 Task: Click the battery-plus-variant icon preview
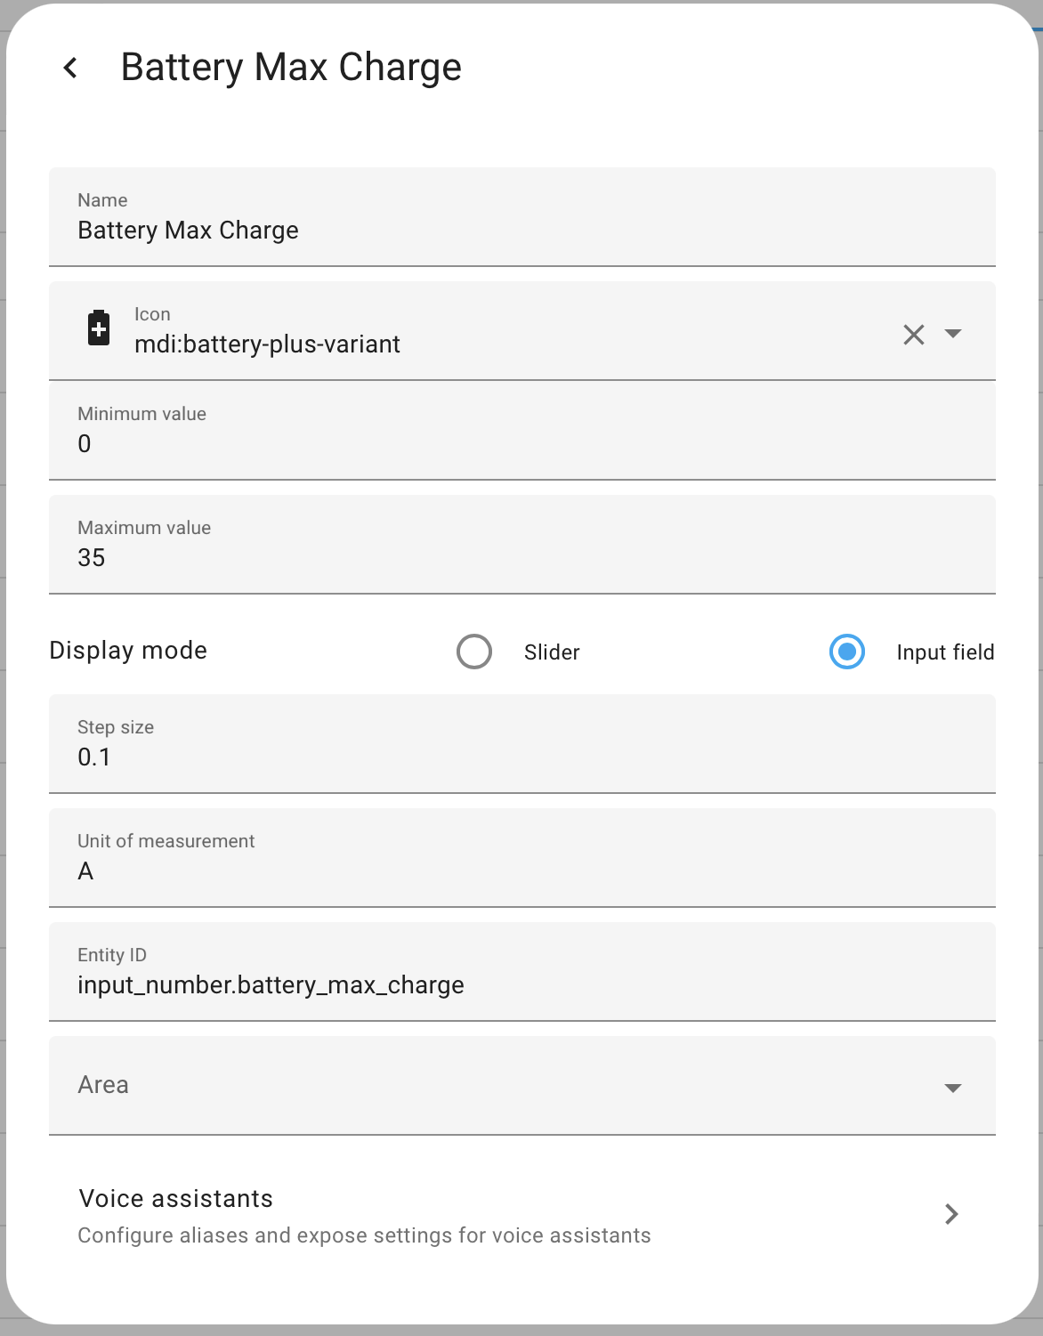click(99, 328)
